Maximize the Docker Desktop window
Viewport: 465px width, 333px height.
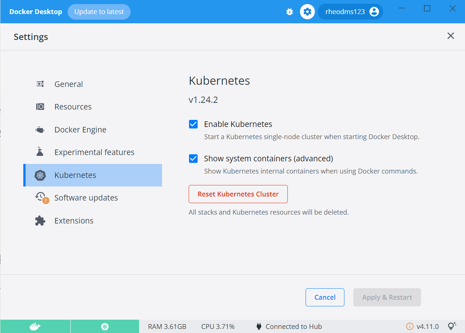point(427,9)
